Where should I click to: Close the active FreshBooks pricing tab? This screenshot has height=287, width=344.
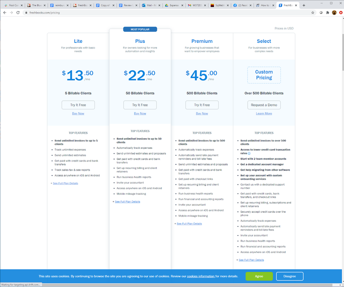point(296,5)
